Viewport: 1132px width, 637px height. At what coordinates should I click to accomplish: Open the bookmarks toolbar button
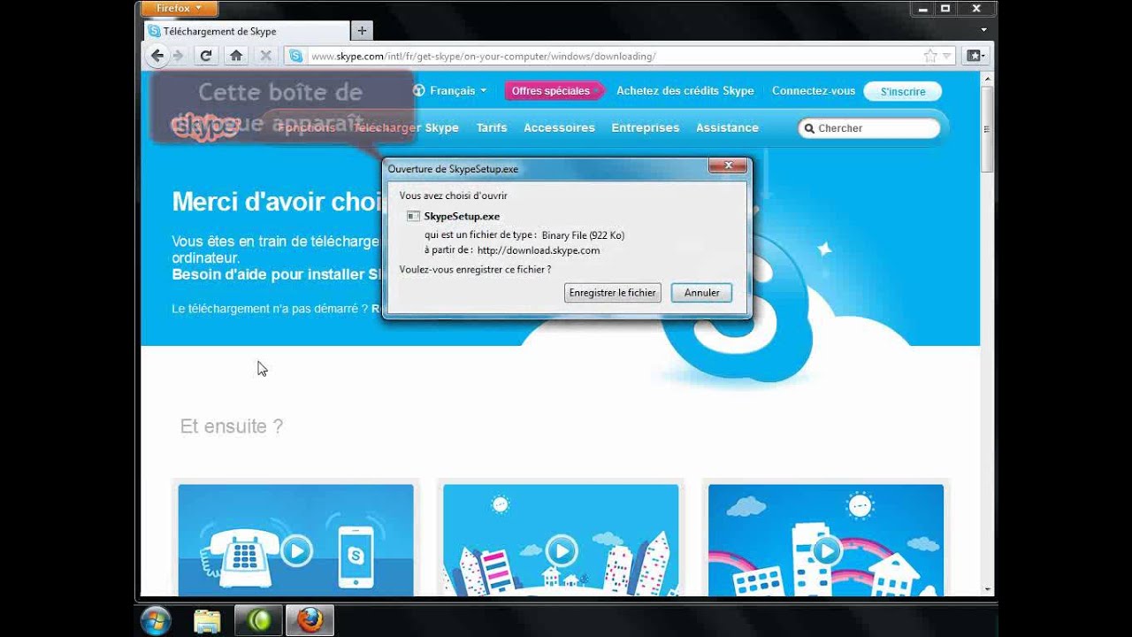[974, 56]
